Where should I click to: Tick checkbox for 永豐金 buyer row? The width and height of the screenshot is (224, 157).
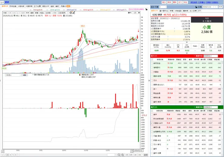(152, 72)
